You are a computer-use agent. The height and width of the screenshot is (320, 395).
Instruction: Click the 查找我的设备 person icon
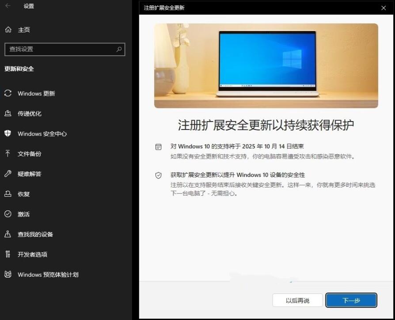coord(8,234)
